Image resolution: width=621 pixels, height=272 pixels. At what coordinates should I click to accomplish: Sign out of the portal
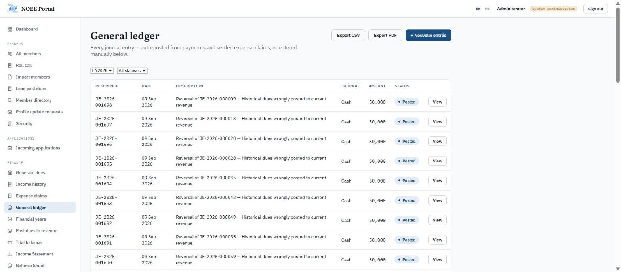click(595, 9)
